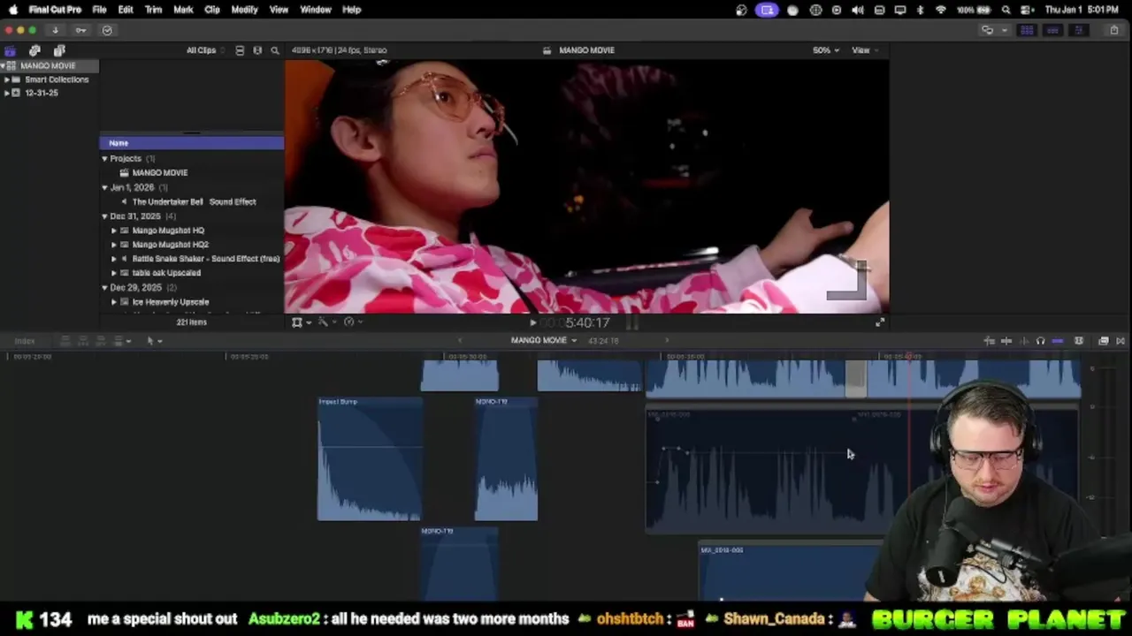This screenshot has height=636, width=1132.
Task: Expand the Mango Mugshot HQ clip
Action: 113,231
